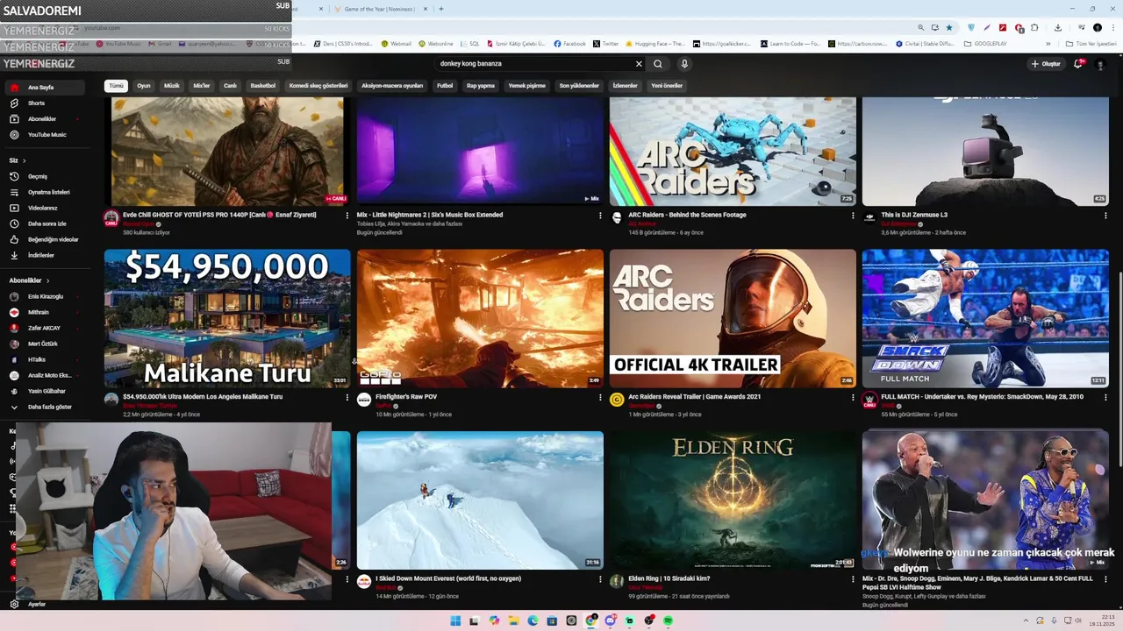The image size is (1123, 631).
Task: Select the Yeni öneriler chip
Action: click(x=667, y=86)
